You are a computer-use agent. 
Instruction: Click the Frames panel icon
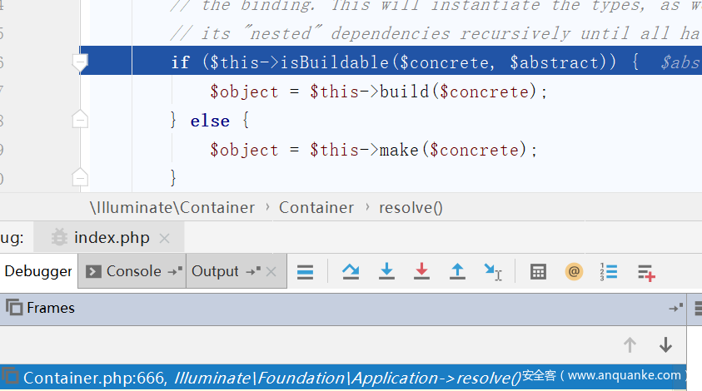pyautogui.click(x=13, y=308)
